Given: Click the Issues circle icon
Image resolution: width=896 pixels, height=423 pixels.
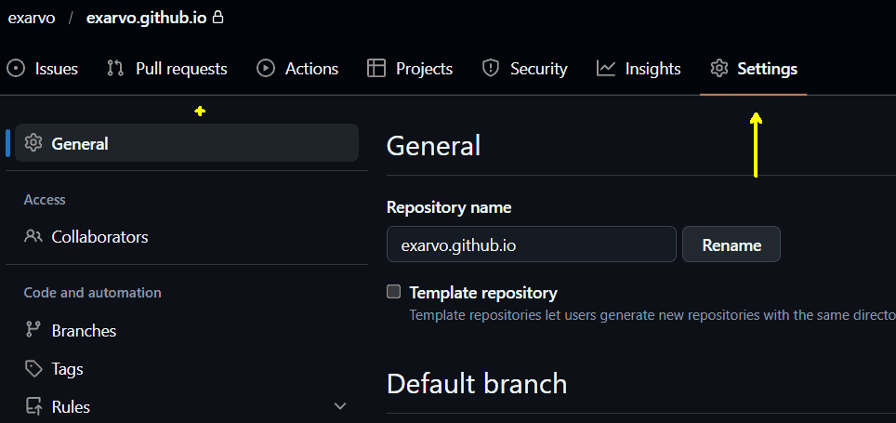Looking at the screenshot, I should point(16,69).
